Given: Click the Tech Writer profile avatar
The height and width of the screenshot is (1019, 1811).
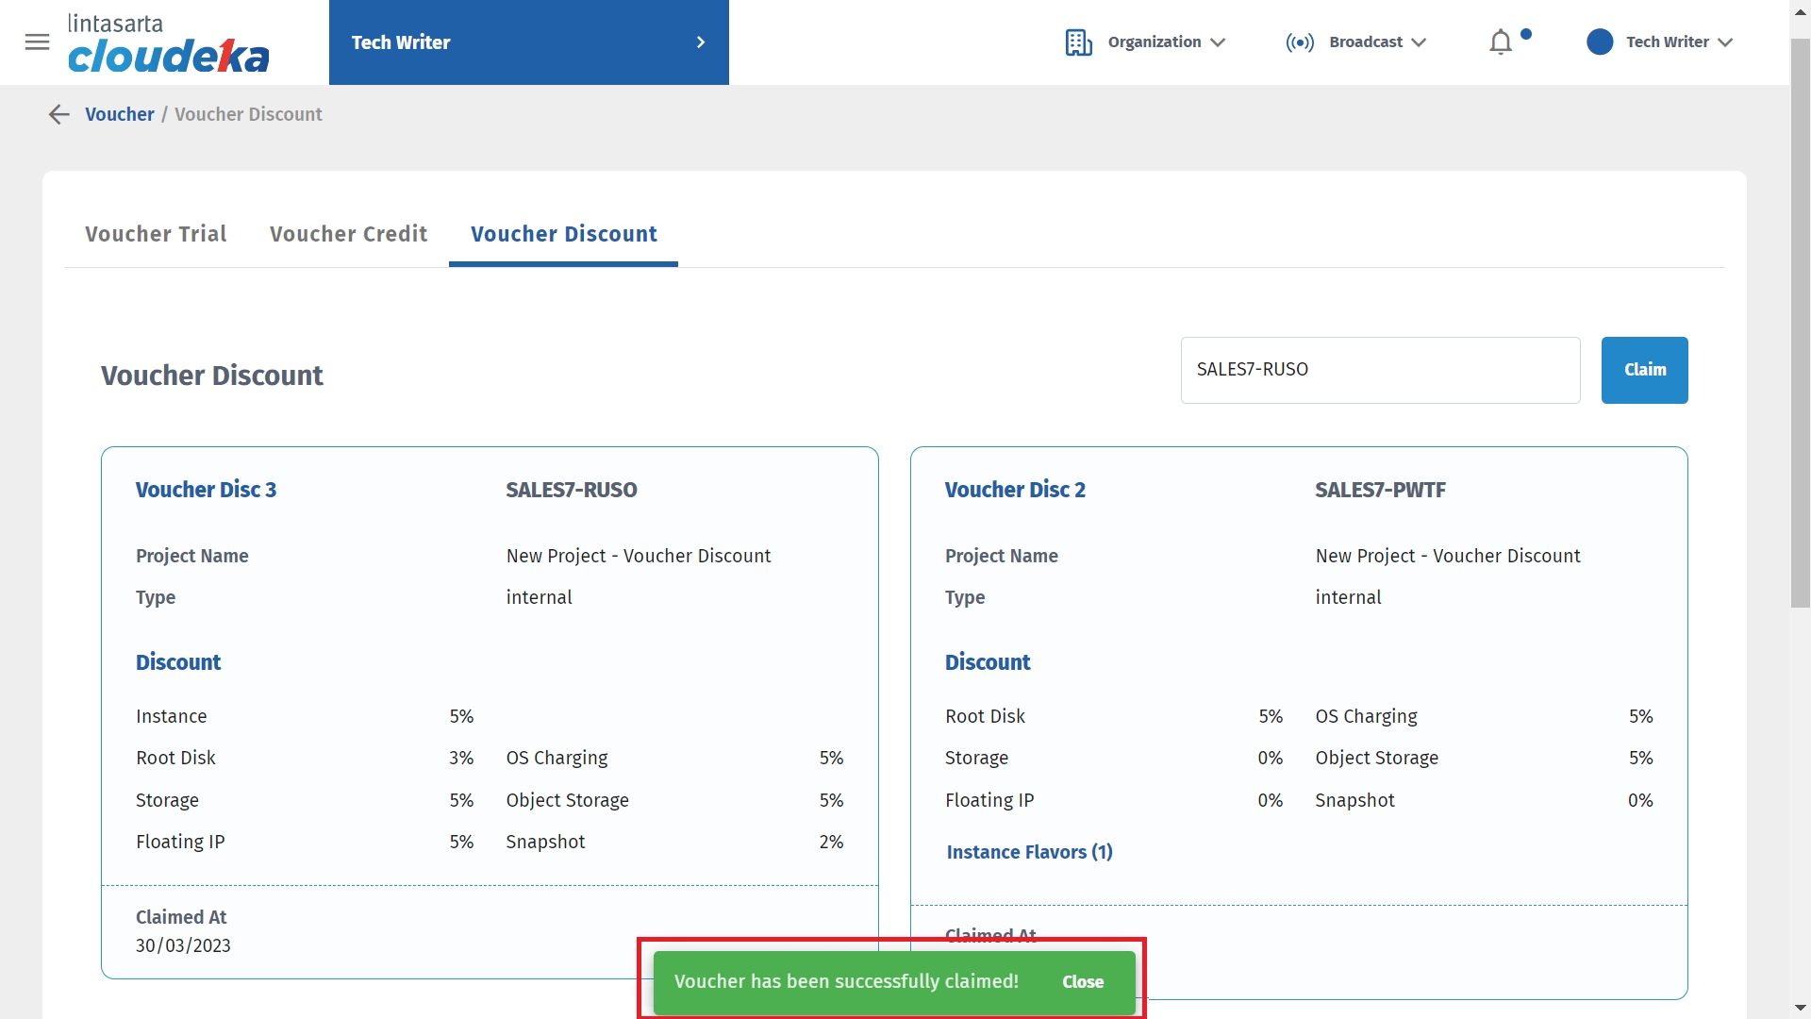Looking at the screenshot, I should point(1600,42).
